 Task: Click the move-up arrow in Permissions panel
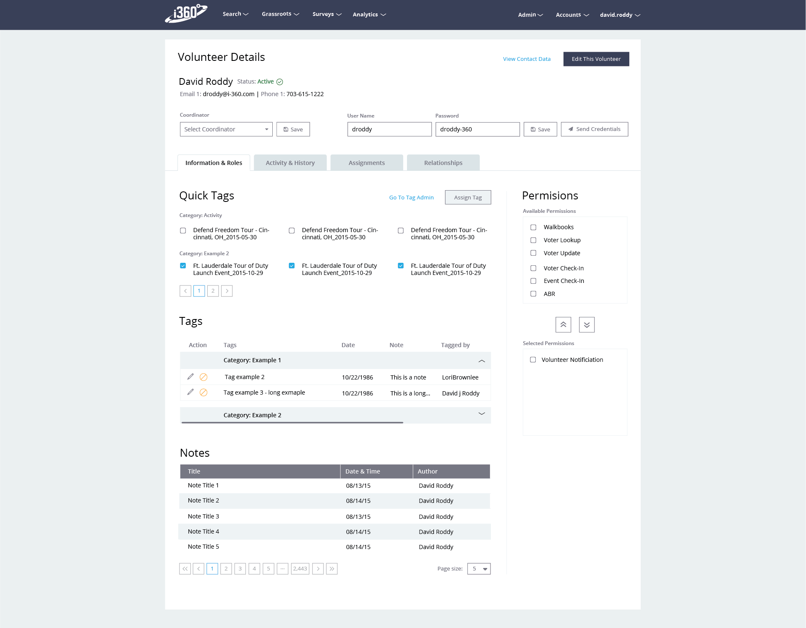coord(563,325)
